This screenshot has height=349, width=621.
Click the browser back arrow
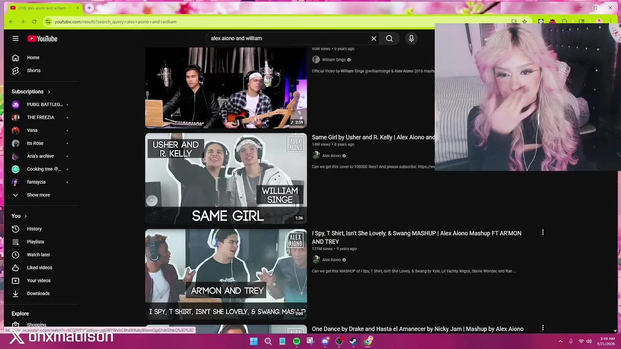[x=11, y=21]
